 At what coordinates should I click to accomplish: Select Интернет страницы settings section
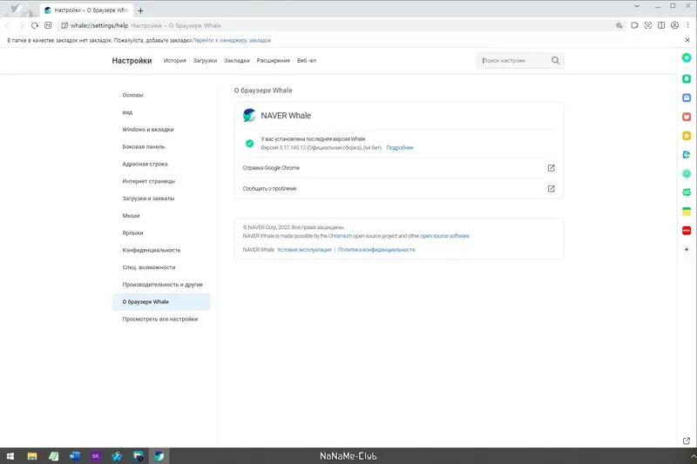(x=148, y=181)
